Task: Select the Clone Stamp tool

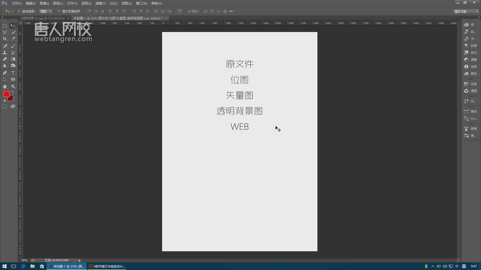Action: (5, 52)
